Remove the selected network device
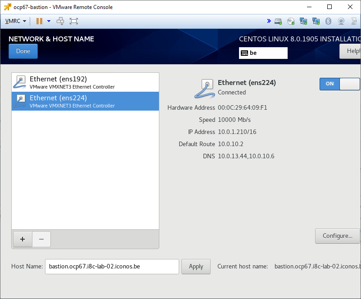The width and height of the screenshot is (361, 299). point(41,239)
